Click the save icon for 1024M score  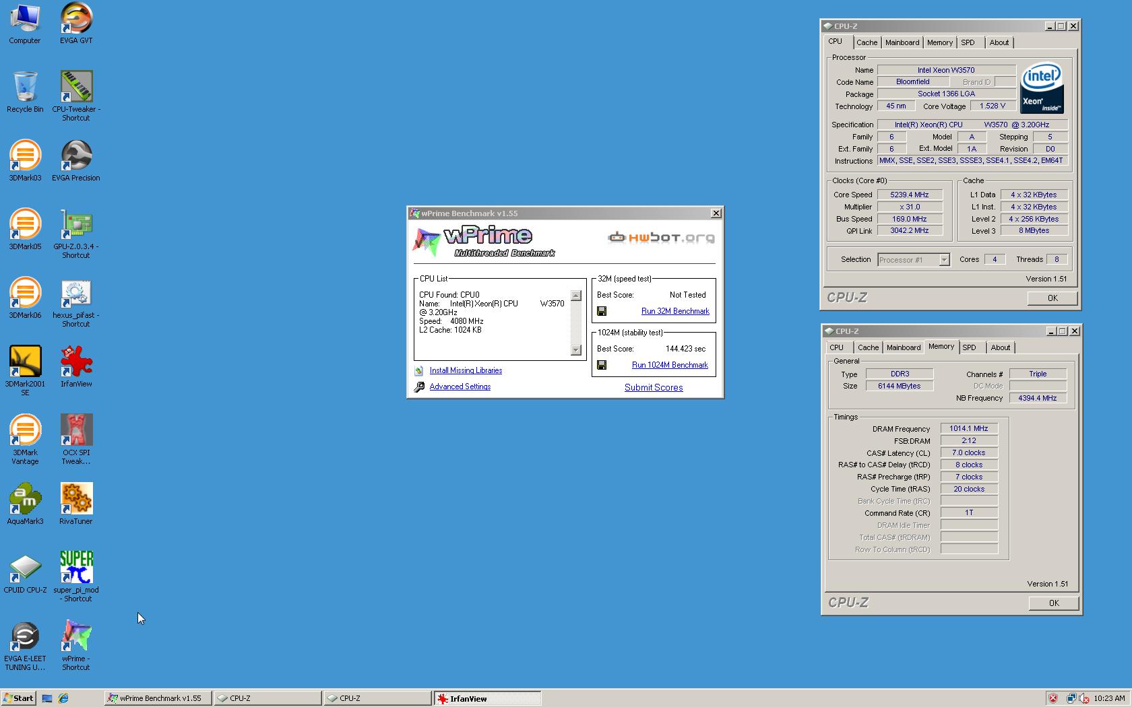[x=602, y=365]
